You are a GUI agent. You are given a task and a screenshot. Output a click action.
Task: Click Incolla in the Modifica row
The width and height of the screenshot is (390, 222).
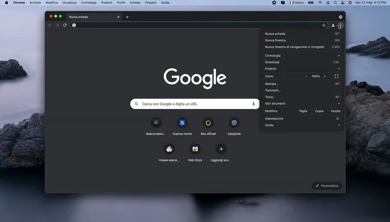[x=335, y=111]
